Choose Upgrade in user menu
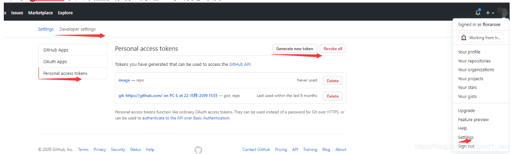The image size is (513, 154). (467, 111)
